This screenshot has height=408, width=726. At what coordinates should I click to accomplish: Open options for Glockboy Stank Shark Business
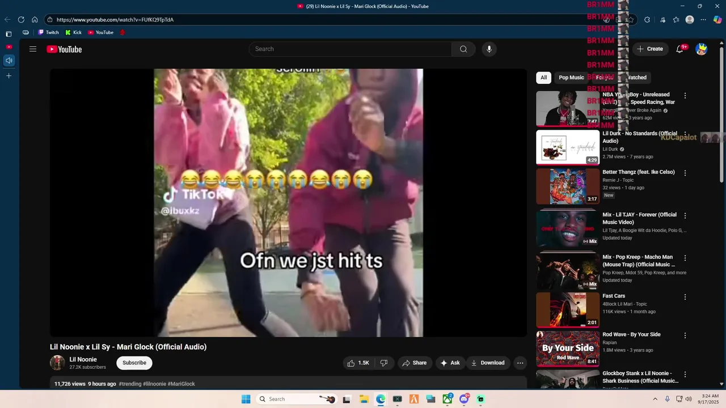click(x=685, y=374)
